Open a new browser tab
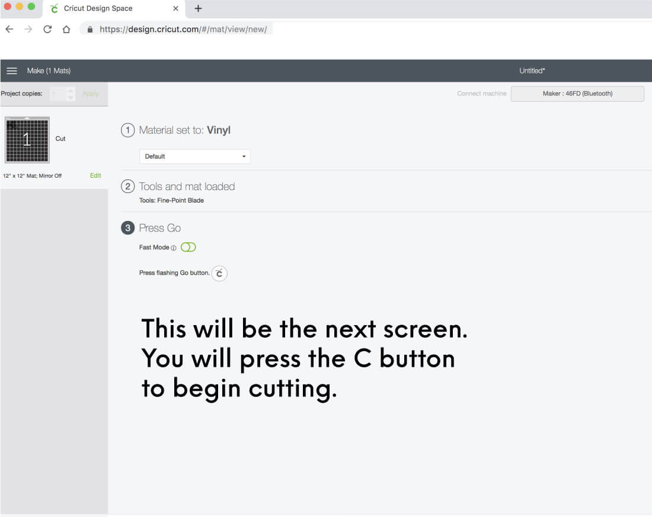The width and height of the screenshot is (652, 517). [x=198, y=8]
